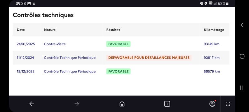This screenshot has width=249, height=112.
Task: Select the Kilométrage column header
Action: 214,30
